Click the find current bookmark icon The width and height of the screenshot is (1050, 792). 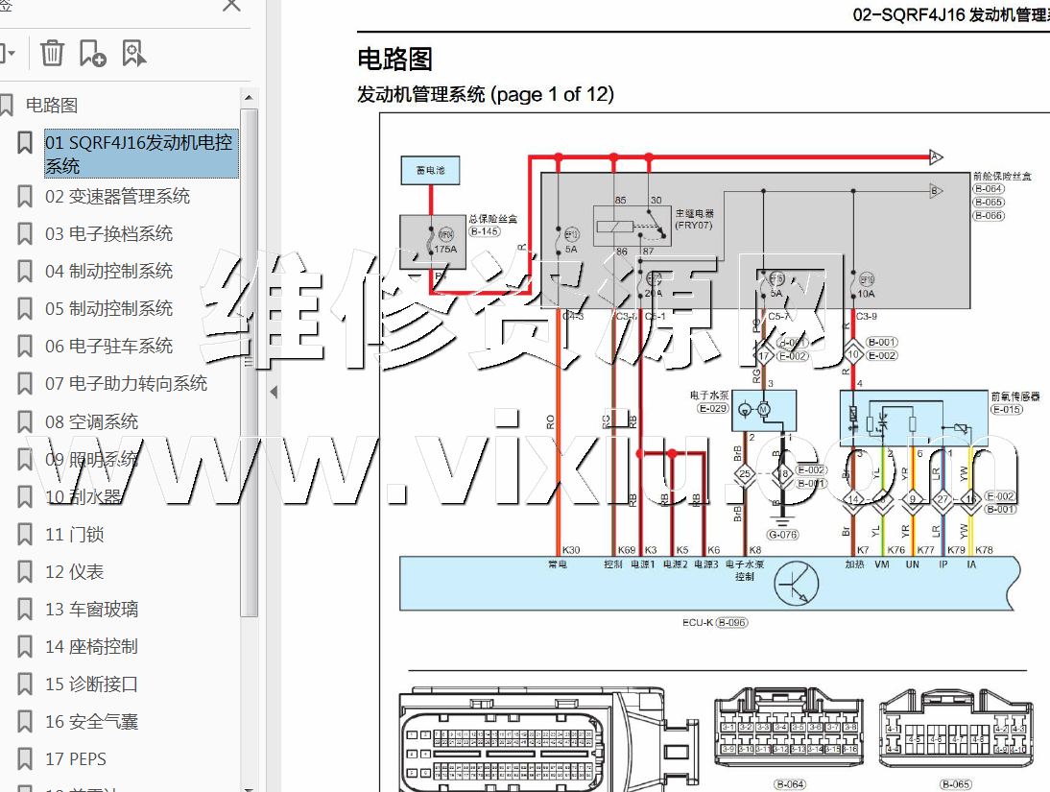pyautogui.click(x=133, y=54)
